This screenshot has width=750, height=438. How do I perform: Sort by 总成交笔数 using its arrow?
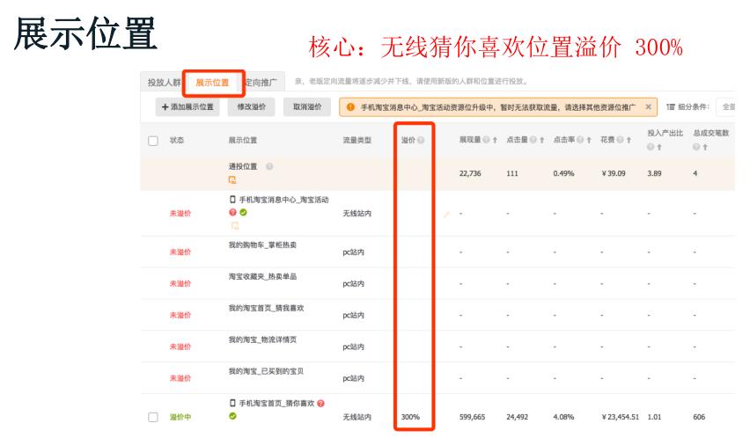705,147
